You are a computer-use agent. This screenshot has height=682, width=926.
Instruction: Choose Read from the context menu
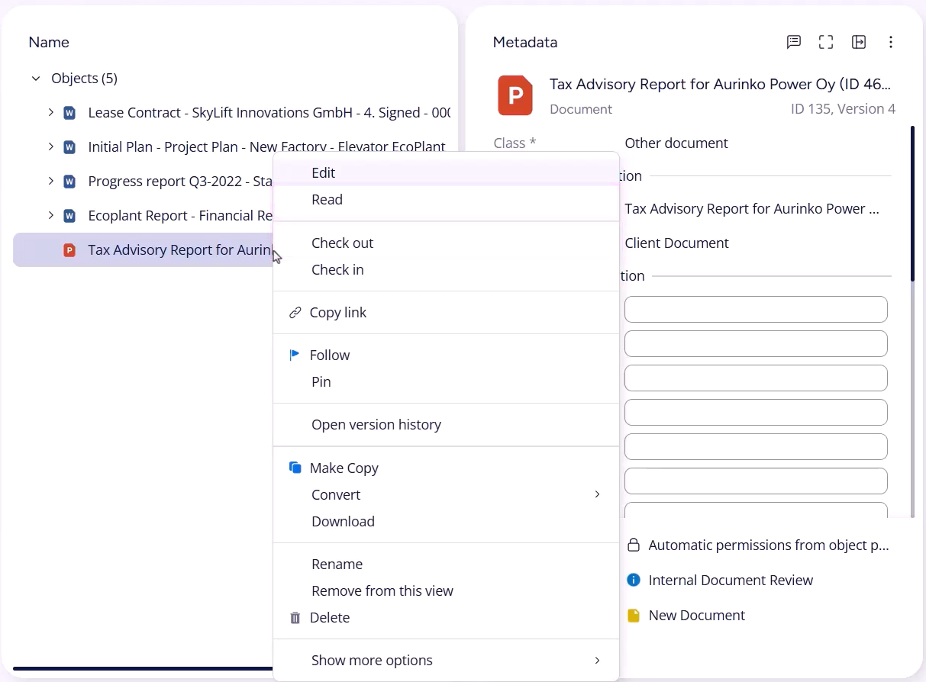tap(446, 200)
